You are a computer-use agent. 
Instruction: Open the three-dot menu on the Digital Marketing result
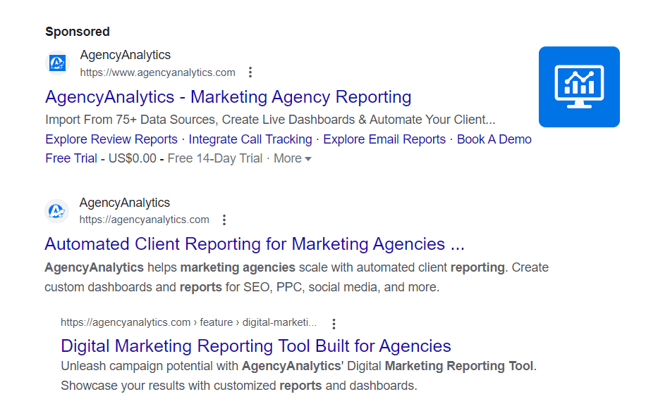click(334, 323)
